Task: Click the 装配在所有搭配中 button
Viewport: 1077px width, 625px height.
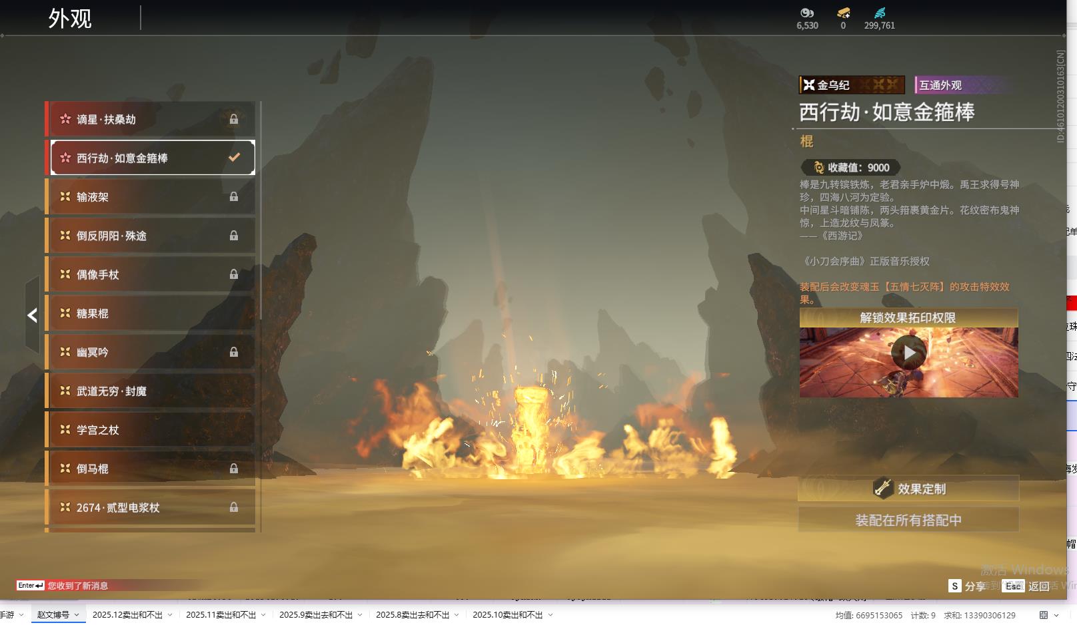Action: tap(908, 520)
